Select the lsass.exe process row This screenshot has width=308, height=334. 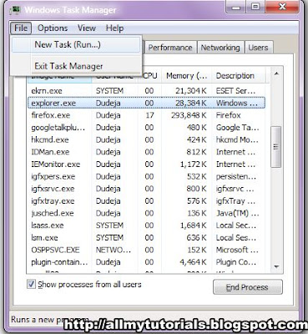(x=147, y=225)
